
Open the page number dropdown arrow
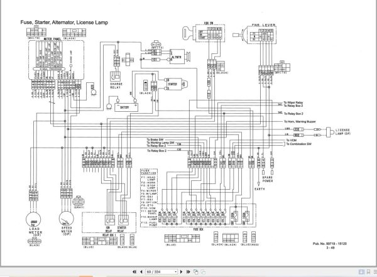click(x=175, y=272)
